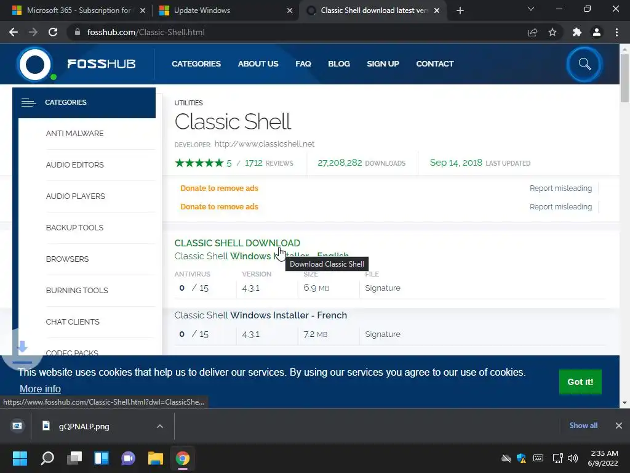Open a new browser tab
Image resolution: width=630 pixels, height=473 pixels.
click(x=460, y=10)
